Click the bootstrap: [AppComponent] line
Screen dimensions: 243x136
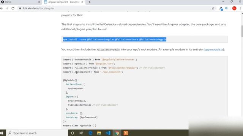tap(82, 117)
